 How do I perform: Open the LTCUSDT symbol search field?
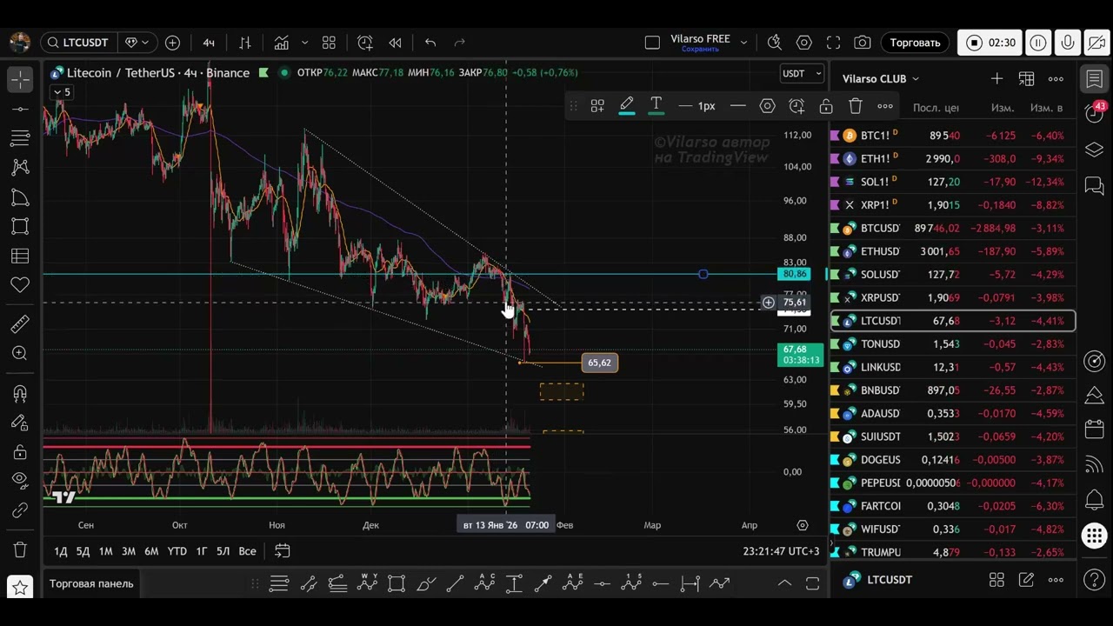click(78, 43)
